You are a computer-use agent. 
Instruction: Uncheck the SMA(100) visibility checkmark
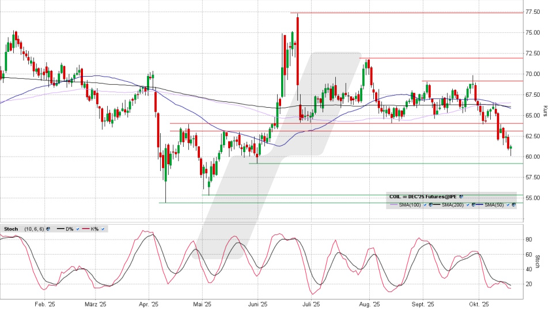(x=424, y=204)
